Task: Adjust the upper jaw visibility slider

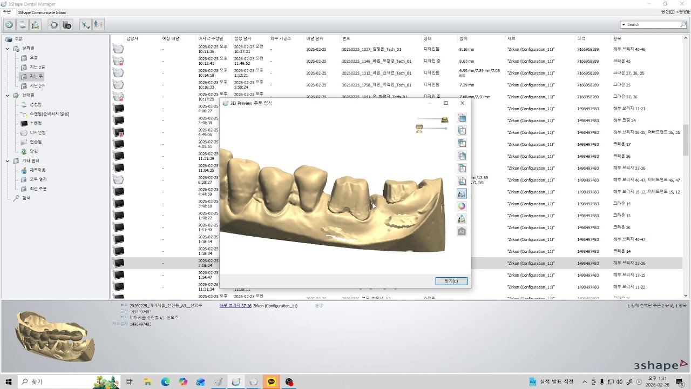Action: point(432,119)
